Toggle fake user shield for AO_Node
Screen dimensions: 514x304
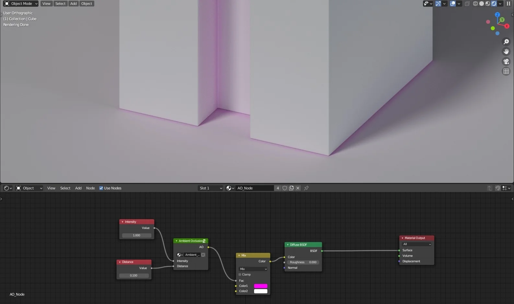[x=285, y=188]
